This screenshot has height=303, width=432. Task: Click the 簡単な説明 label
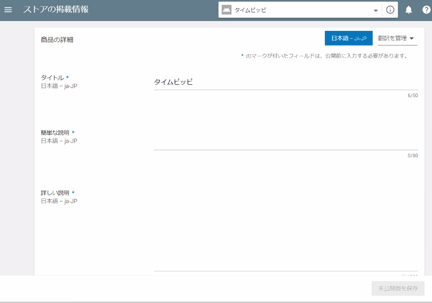pyautogui.click(x=55, y=133)
